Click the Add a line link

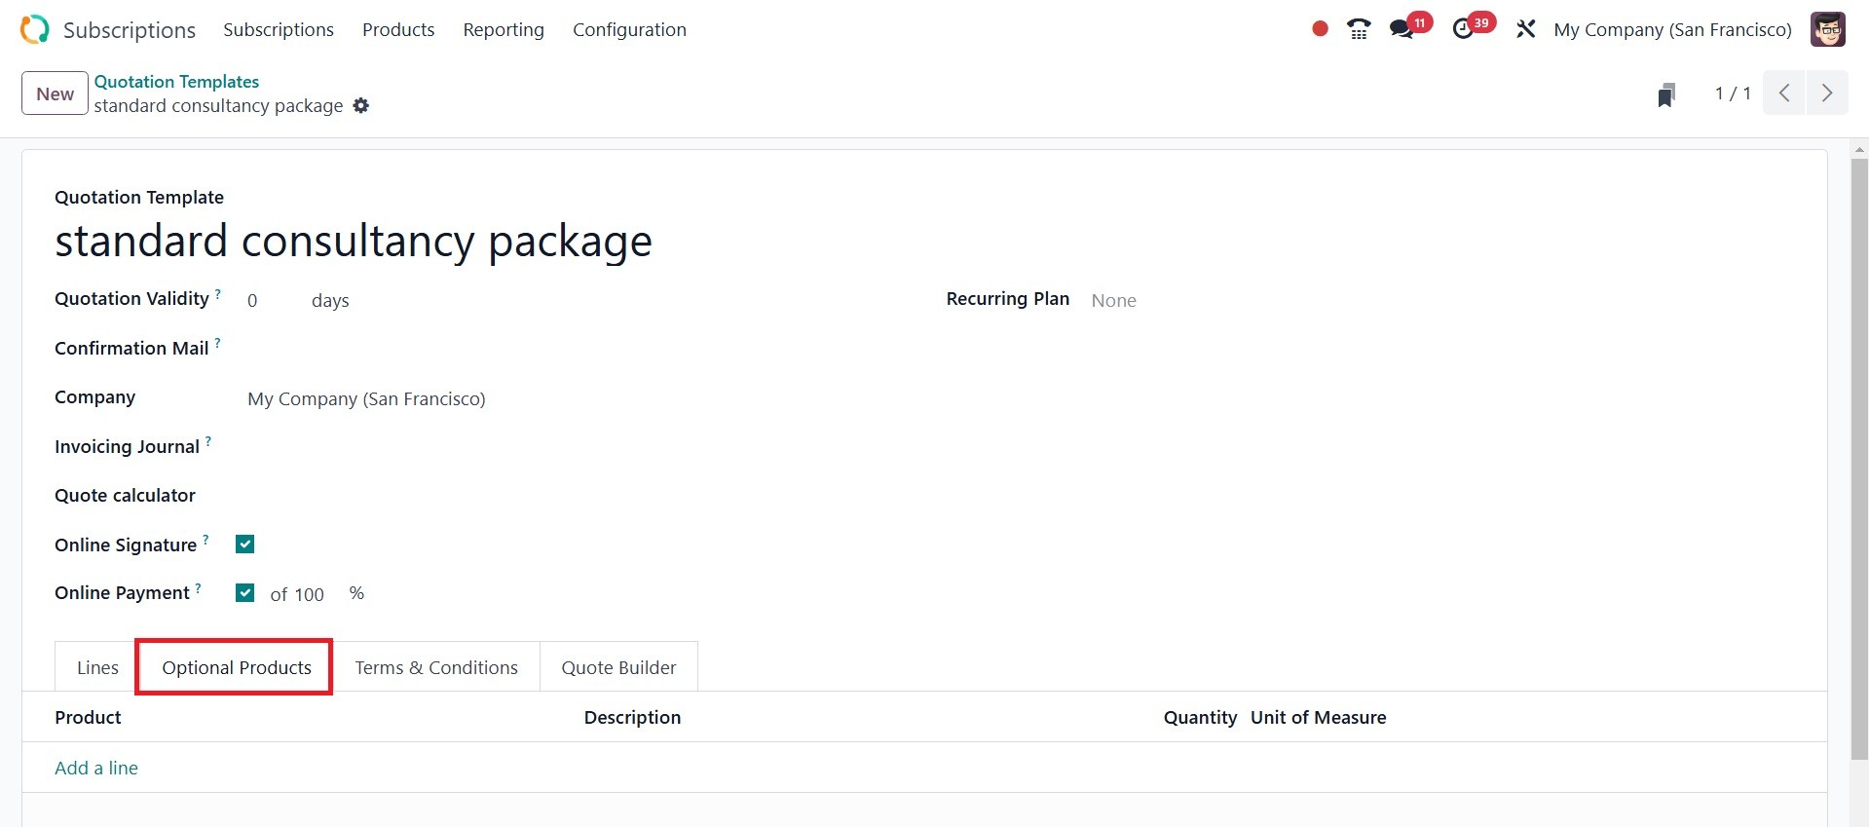pos(96,768)
